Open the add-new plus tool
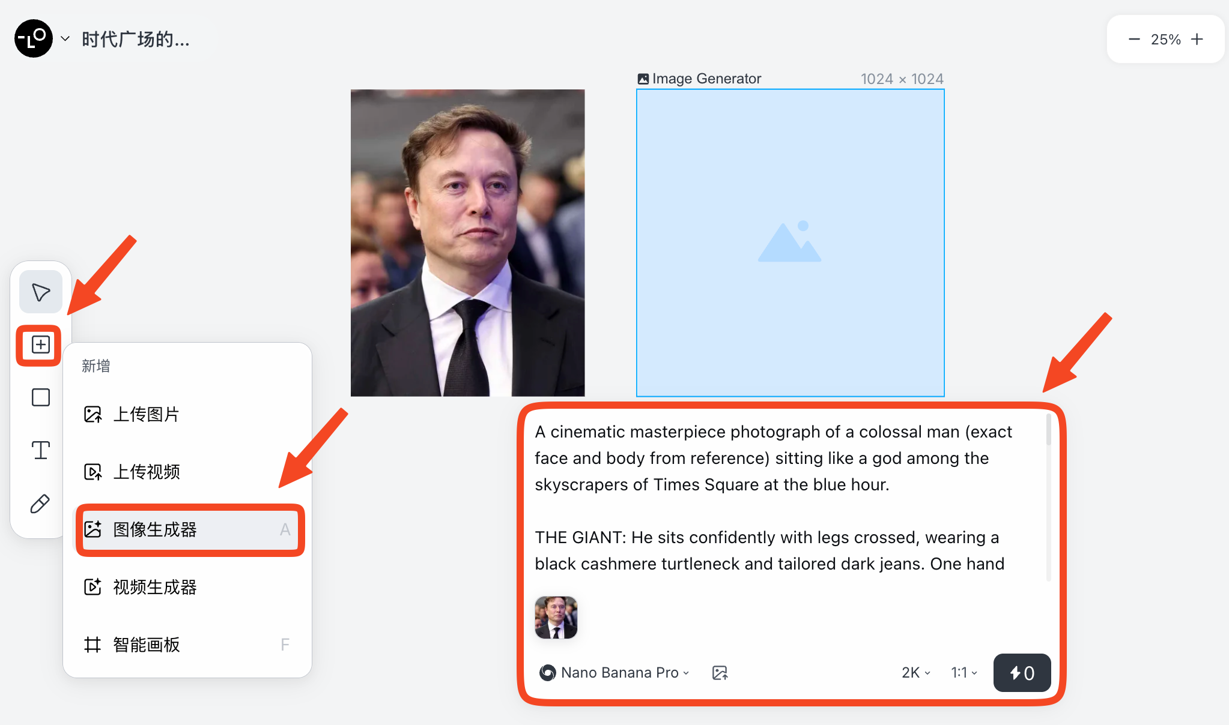Image resolution: width=1229 pixels, height=725 pixels. [40, 345]
